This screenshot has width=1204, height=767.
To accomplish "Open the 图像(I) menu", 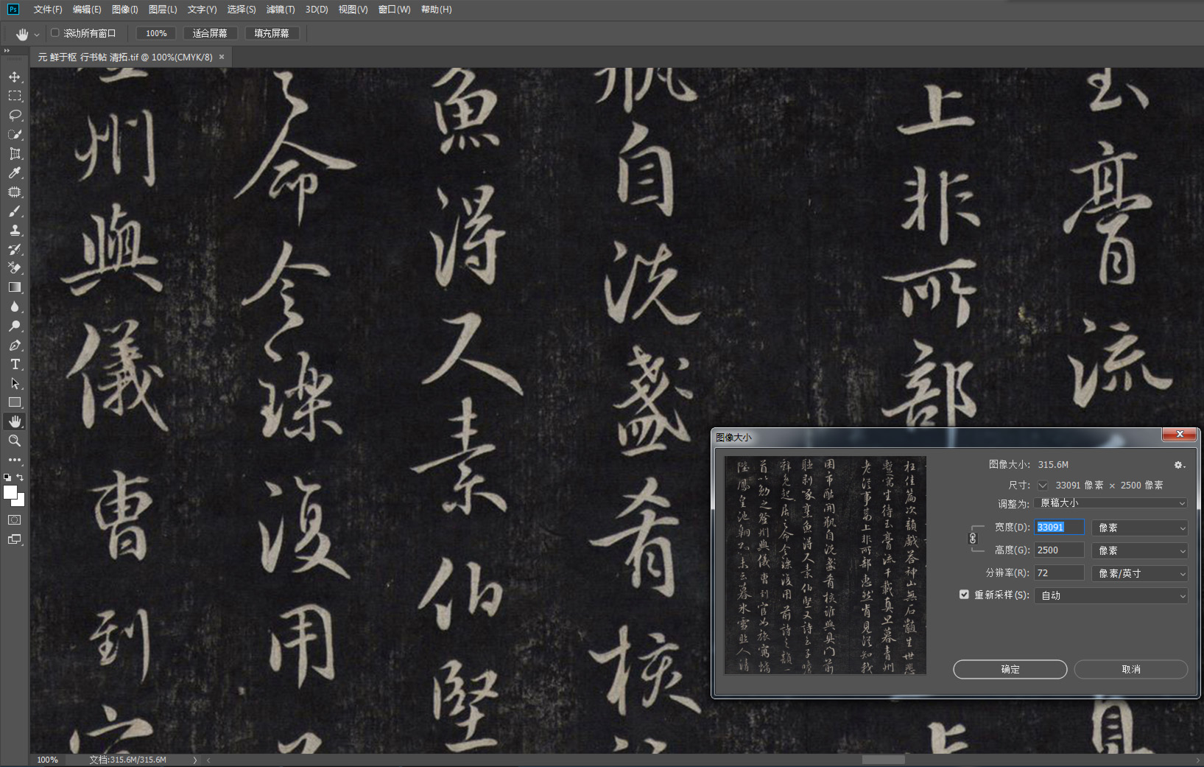I will (x=124, y=10).
